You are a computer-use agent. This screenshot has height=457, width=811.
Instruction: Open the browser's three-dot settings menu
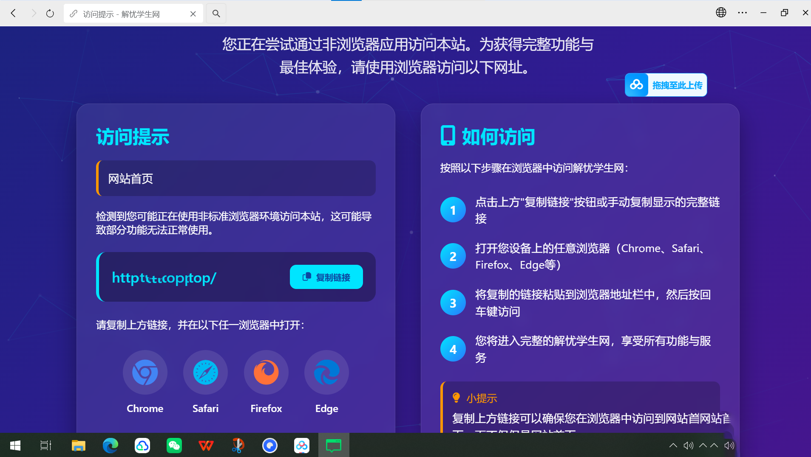click(743, 13)
